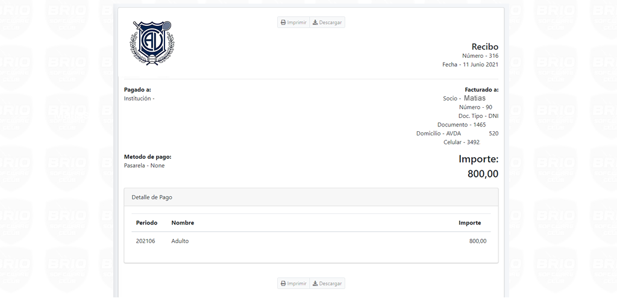Click the club shield logo
The width and height of the screenshot is (617, 301).
152,43
